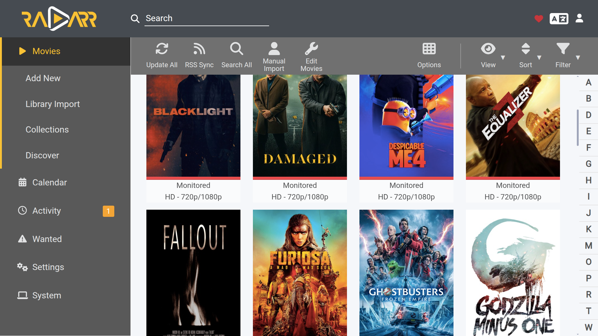Open the Furiosa movie poster
Image resolution: width=598 pixels, height=336 pixels.
coord(300,273)
